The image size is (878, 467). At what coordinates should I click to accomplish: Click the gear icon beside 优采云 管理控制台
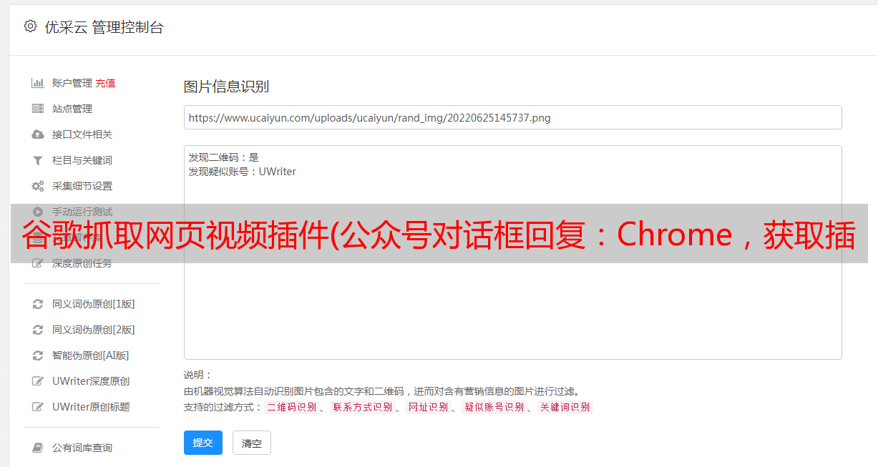tap(30, 26)
